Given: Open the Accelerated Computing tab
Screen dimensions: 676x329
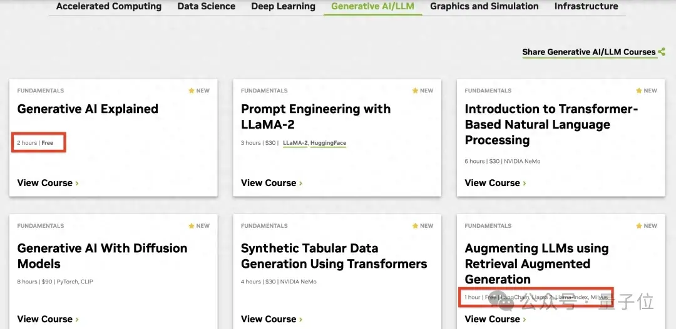Looking at the screenshot, I should point(109,6).
